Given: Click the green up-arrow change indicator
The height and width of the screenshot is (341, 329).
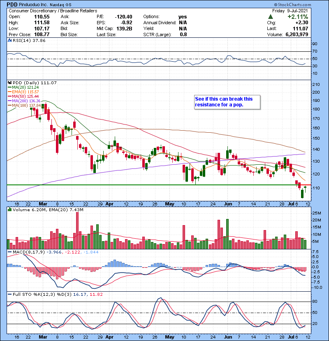Looking at the screenshot, I should click(x=271, y=17).
